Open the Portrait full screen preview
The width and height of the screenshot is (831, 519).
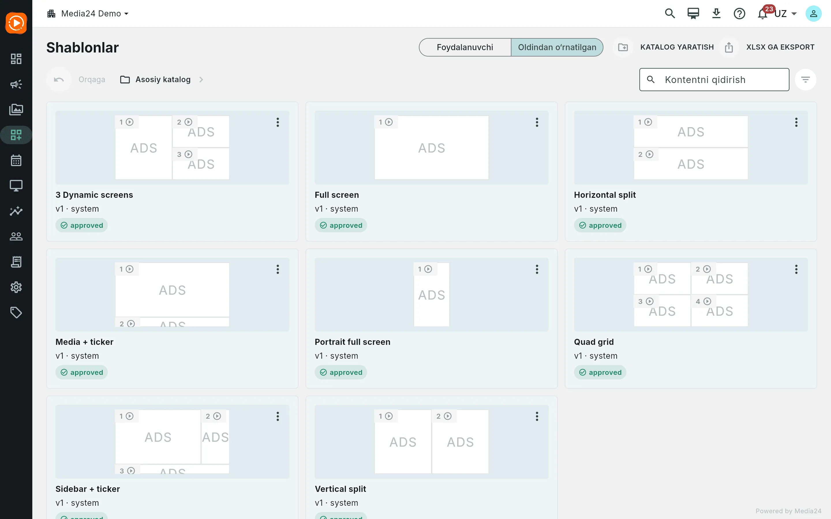(432, 294)
